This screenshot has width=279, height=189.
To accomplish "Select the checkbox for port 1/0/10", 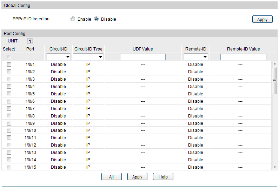I will coord(9,130).
